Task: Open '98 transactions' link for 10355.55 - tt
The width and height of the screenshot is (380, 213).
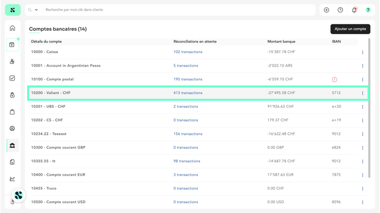Action: [x=187, y=161]
